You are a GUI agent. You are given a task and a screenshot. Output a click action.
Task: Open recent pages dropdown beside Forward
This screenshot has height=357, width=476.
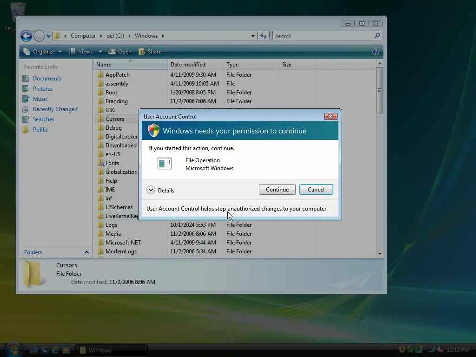(x=48, y=36)
